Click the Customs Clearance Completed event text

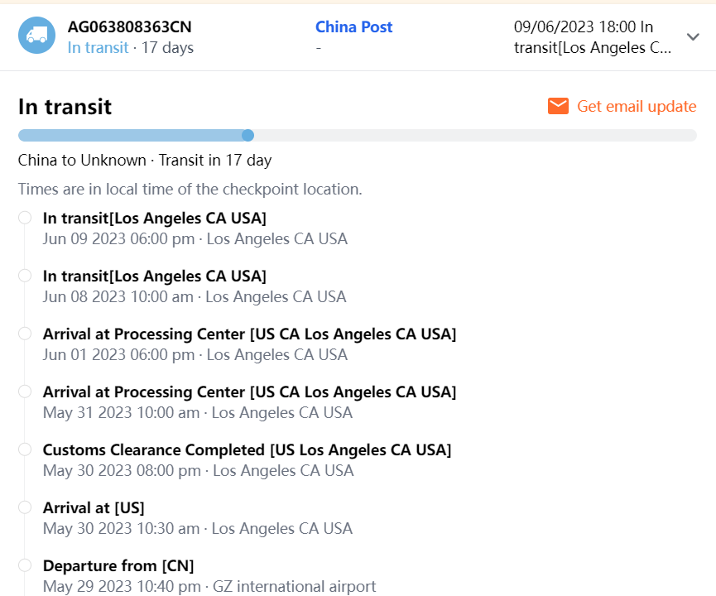(247, 450)
